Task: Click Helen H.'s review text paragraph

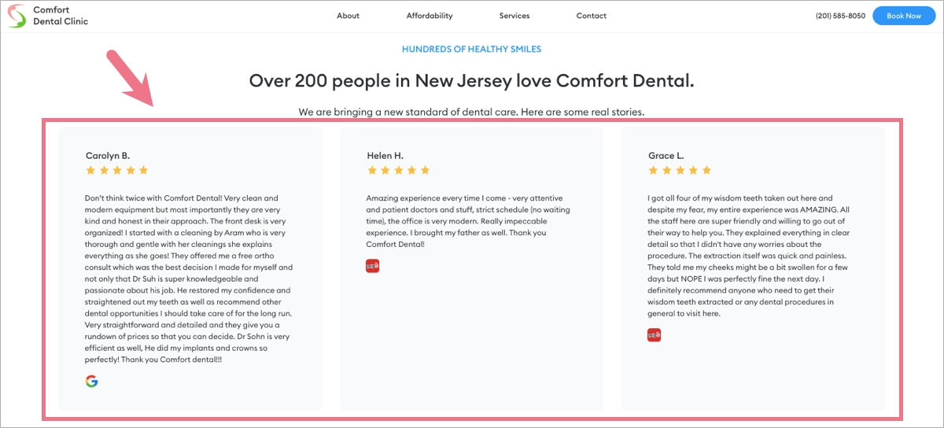Action: pos(469,221)
